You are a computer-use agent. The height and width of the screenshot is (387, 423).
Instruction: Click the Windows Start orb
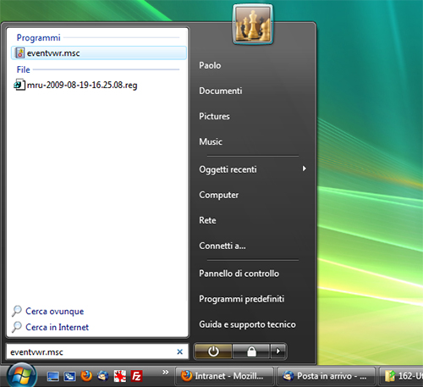click(x=22, y=376)
